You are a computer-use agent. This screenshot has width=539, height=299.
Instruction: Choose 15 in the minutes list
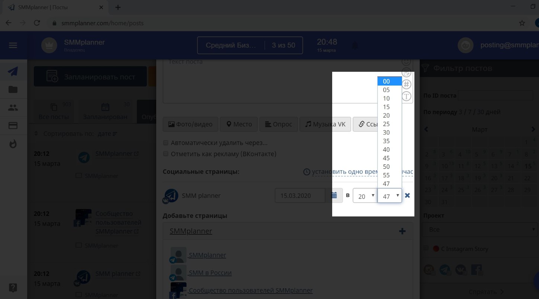389,107
